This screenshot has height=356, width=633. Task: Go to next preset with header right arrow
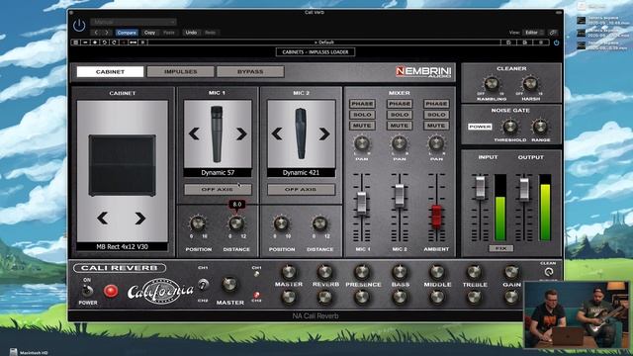click(x=107, y=33)
